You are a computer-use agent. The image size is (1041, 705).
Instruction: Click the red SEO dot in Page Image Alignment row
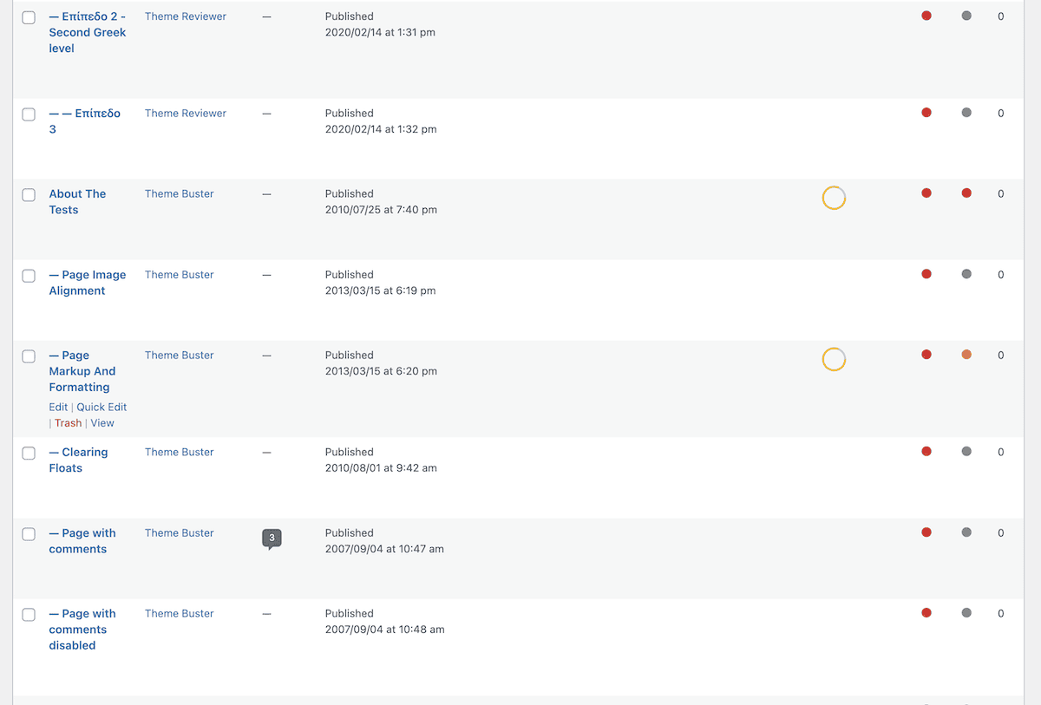coord(926,274)
